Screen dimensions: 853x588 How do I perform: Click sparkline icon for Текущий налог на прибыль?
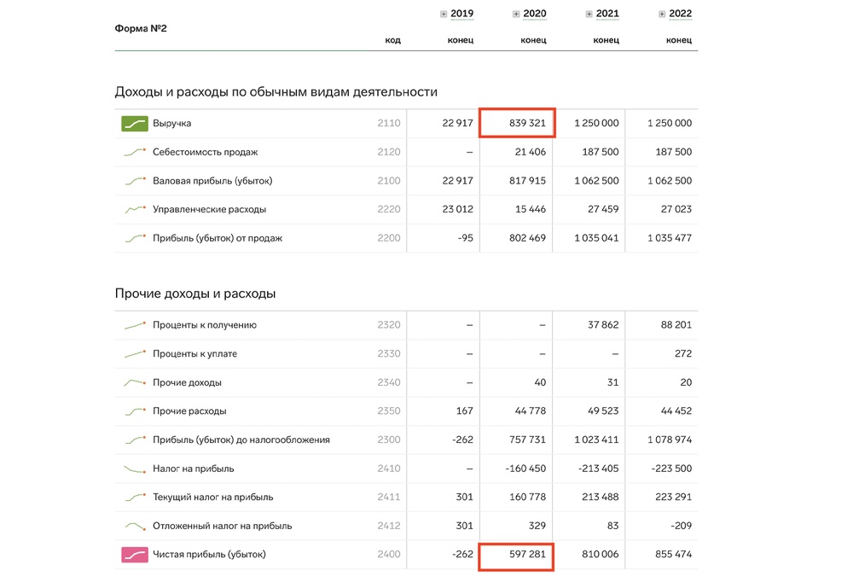135,498
